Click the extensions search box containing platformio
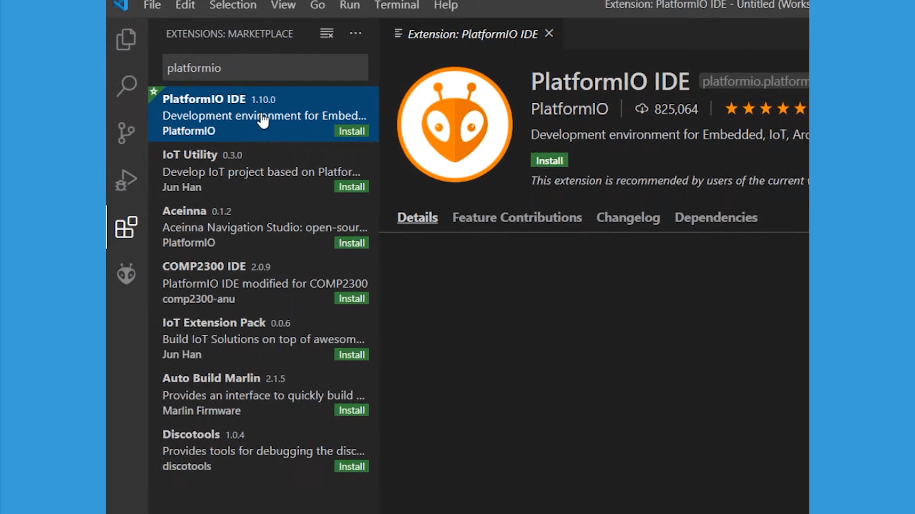 point(265,68)
